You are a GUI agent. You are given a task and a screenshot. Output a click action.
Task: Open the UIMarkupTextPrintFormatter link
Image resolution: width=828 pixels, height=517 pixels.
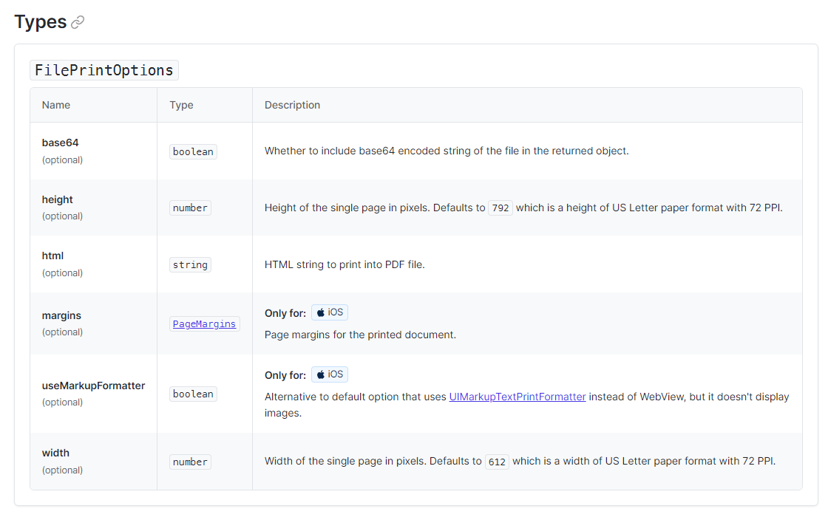[517, 397]
